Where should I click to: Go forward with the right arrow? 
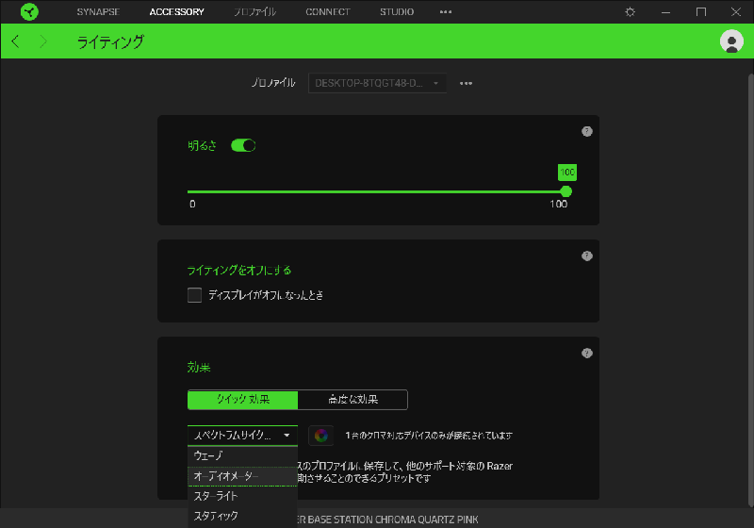[x=43, y=41]
